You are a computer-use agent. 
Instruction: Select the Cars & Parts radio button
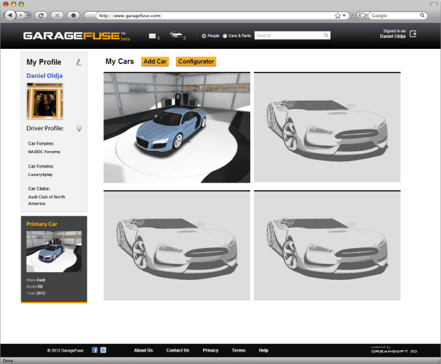pyautogui.click(x=225, y=36)
